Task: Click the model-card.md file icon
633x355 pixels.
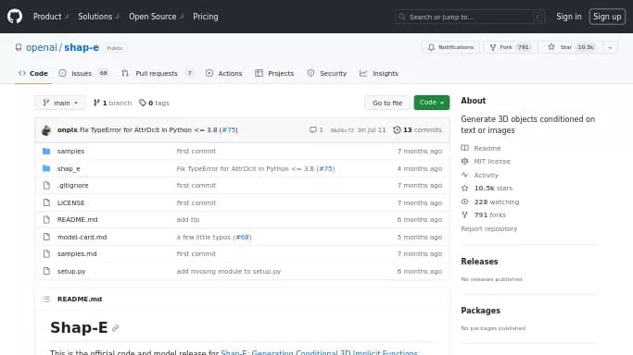Action: 47,237
